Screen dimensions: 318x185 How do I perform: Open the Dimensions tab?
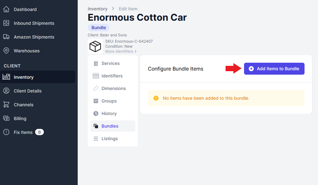(113, 88)
